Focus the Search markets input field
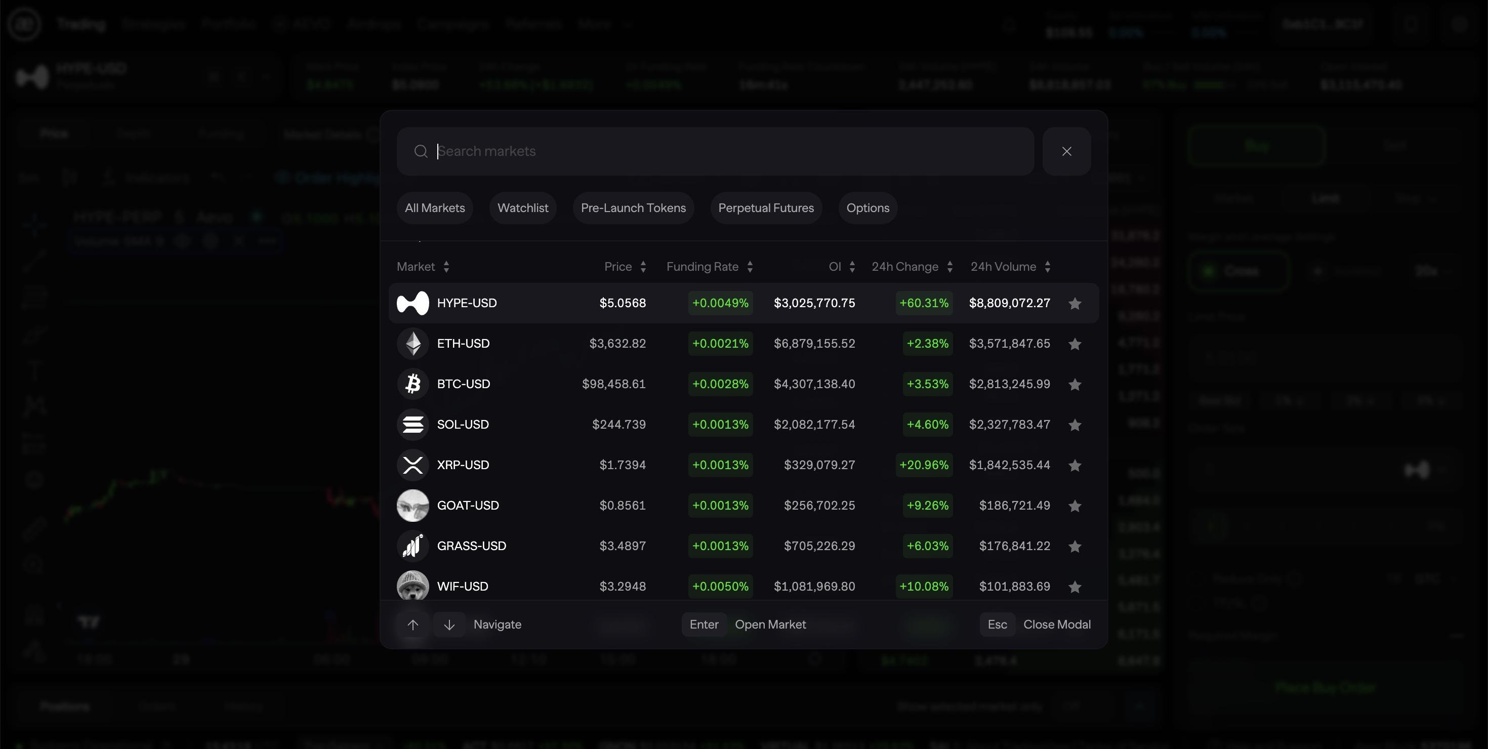This screenshot has width=1488, height=749. coord(715,151)
